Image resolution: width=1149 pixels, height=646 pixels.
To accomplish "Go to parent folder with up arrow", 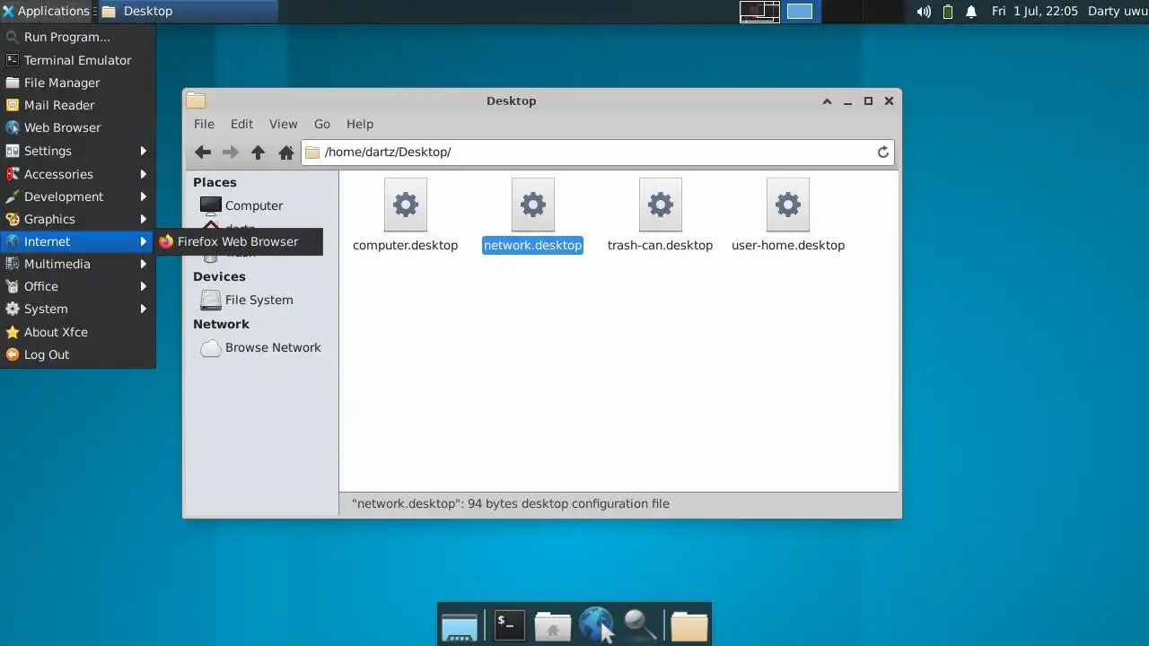I will point(258,153).
